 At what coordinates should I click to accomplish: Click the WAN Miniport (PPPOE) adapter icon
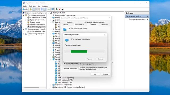(x=56, y=78)
